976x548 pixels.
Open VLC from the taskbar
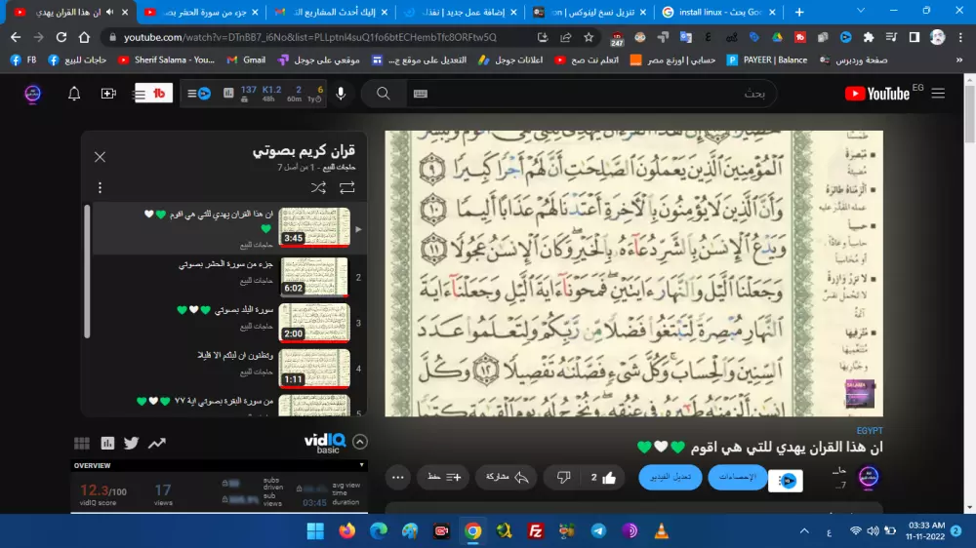coord(661,531)
